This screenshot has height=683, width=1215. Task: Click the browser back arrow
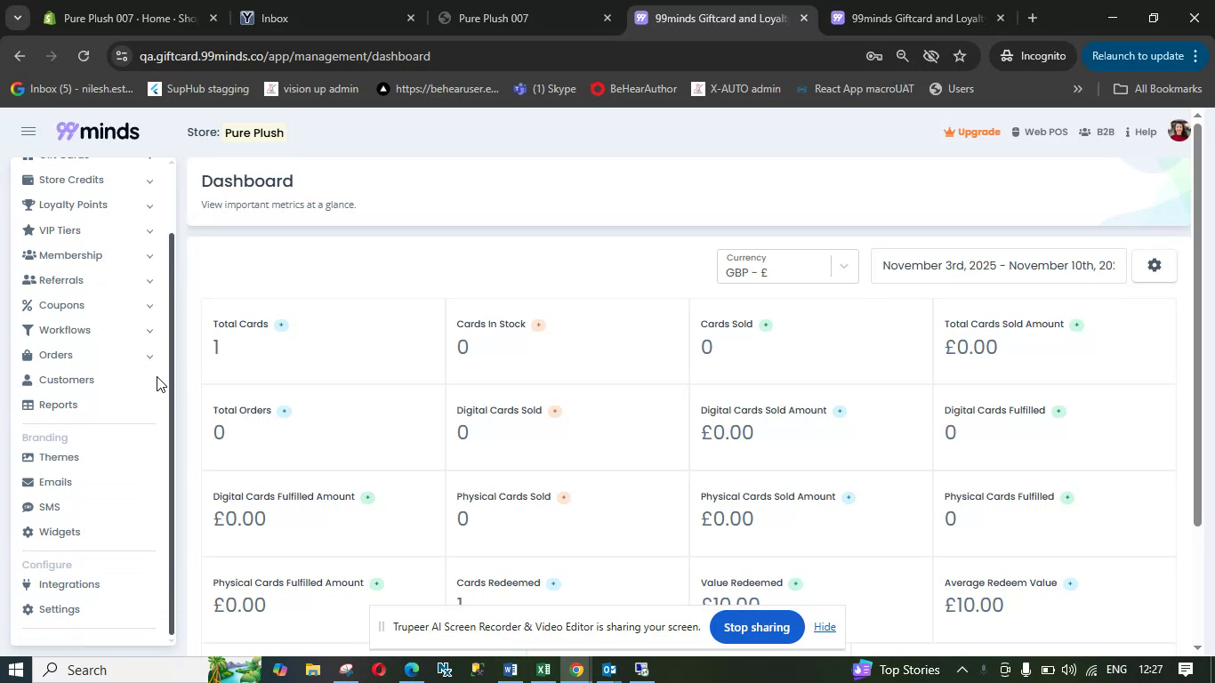click(x=20, y=56)
